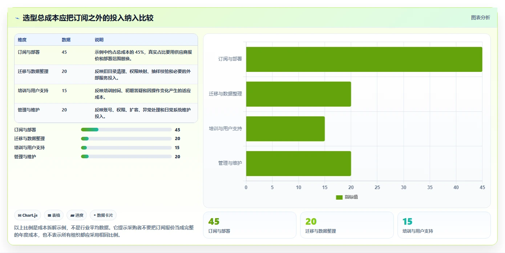Viewport: 505px width, 253px height.
Task: Click the 培训与用户支持 label beside its progress bar
Action: (x=29, y=148)
